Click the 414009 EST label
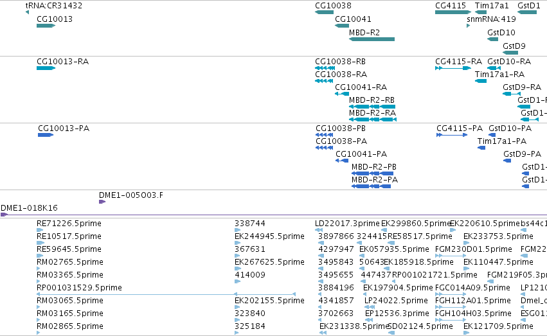This screenshot has width=547, height=336. coord(250,276)
